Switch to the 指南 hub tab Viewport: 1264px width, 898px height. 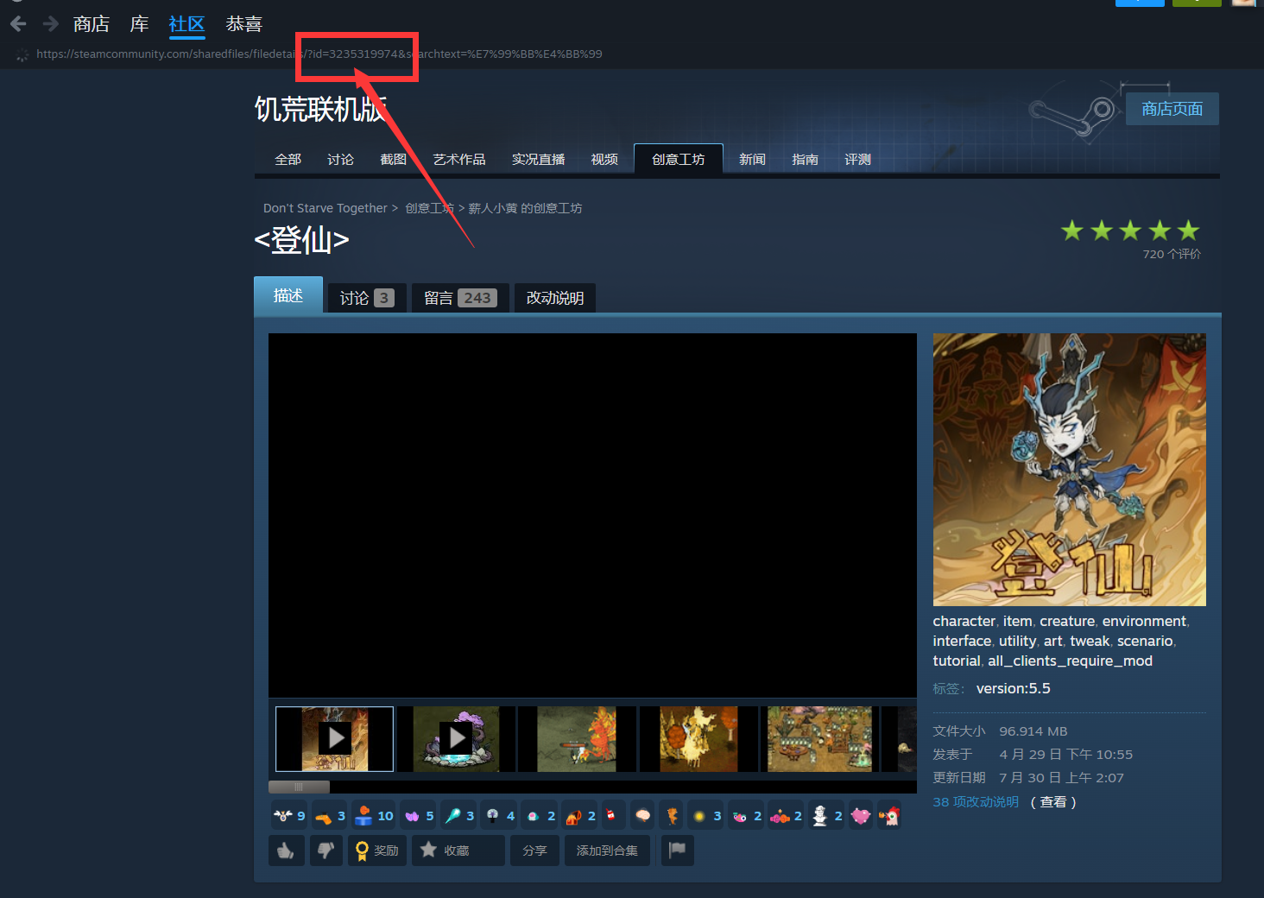pos(805,160)
